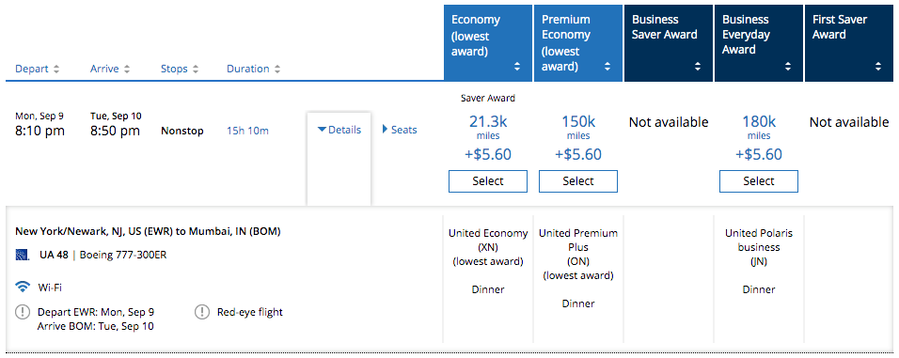Click the Duration column sort arrows
Viewport: 899px width, 358px height.
(276, 70)
